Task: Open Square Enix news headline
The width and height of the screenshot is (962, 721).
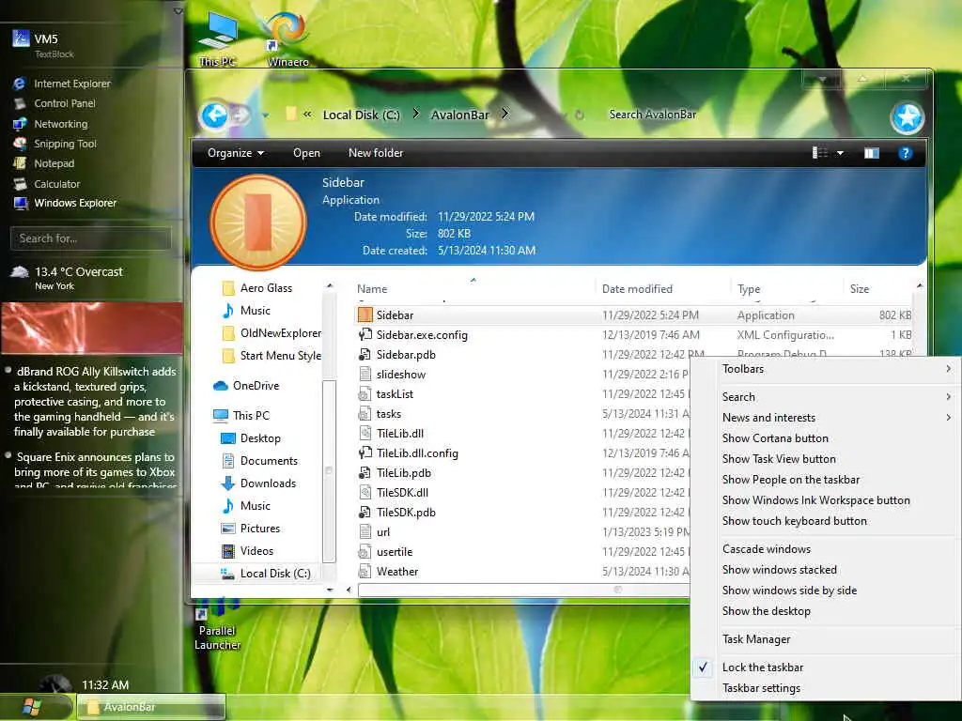Action: (95, 469)
